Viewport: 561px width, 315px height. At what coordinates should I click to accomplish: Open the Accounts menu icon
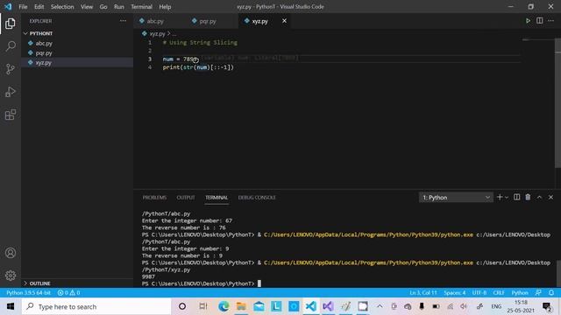pyautogui.click(x=11, y=253)
